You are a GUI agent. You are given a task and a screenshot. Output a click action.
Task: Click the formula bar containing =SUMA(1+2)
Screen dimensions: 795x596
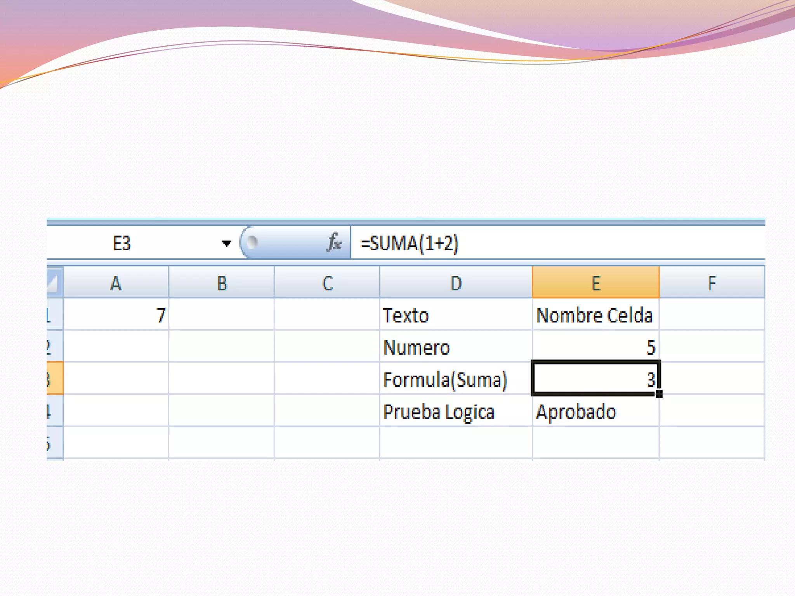pos(543,244)
